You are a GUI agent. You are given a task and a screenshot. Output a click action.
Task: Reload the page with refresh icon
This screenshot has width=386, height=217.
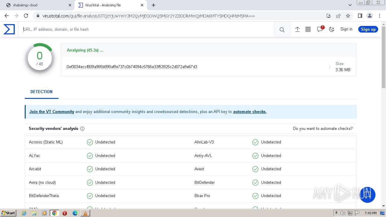click(26, 16)
